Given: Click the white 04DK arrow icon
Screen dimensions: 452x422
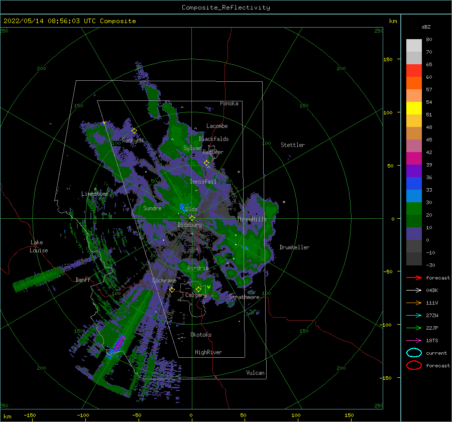Looking at the screenshot, I should pos(414,291).
